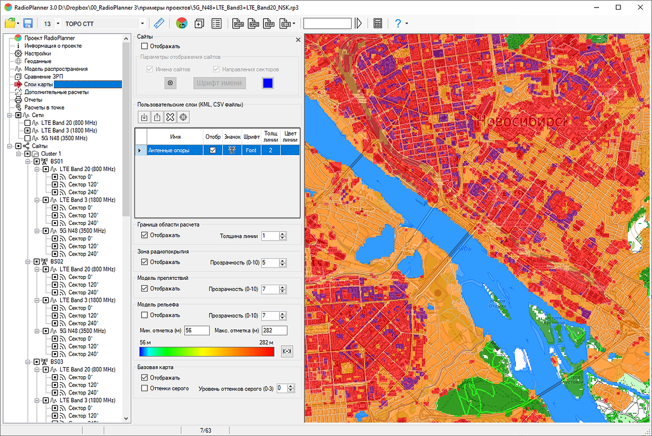This screenshot has height=436, width=652.
Task: Check LTE Band 20 (800 MHz) network box
Action: pos(27,123)
